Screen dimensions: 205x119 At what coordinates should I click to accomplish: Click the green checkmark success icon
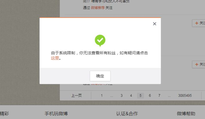click(100, 40)
